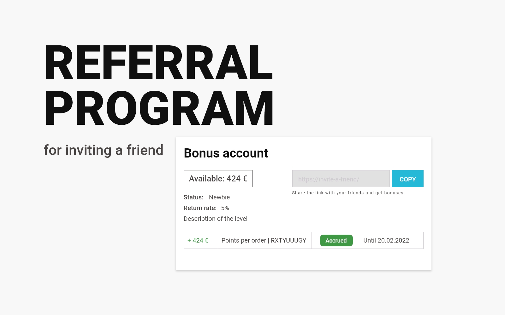Click the REFERRAL headline word
Image resolution: width=505 pixels, height=315 pixels.
click(159, 62)
